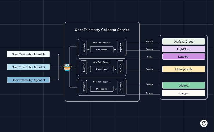The image size is (214, 132).
Task: Select the Honeycomb destination box
Action: [184, 69]
